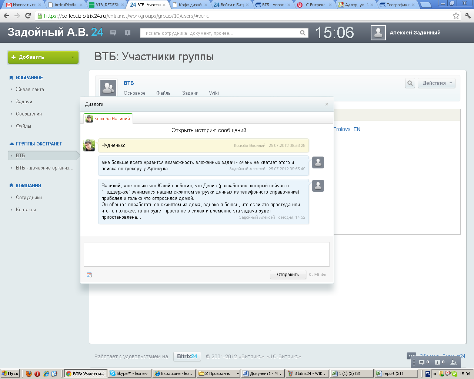Open notifications icon in Bitrix24 header
Image resolution: width=474 pixels, height=379 pixels.
coord(128,33)
